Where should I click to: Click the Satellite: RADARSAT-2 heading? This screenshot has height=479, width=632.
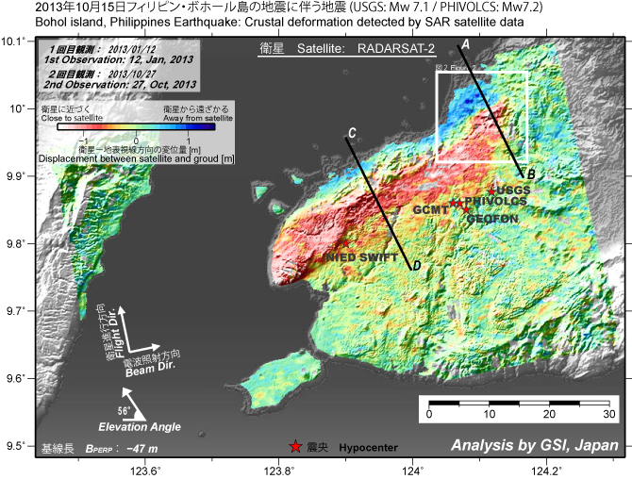346,49
